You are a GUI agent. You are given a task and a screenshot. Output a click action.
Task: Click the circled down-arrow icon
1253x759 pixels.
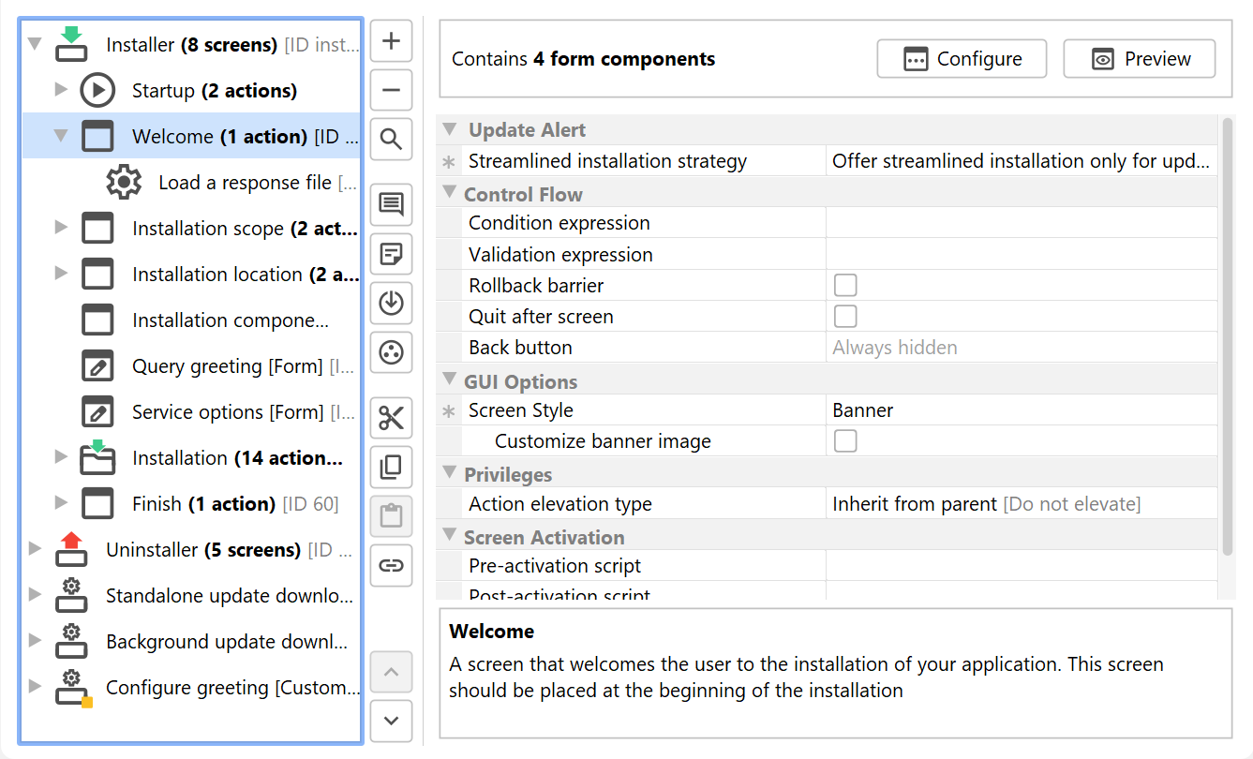coord(392,304)
